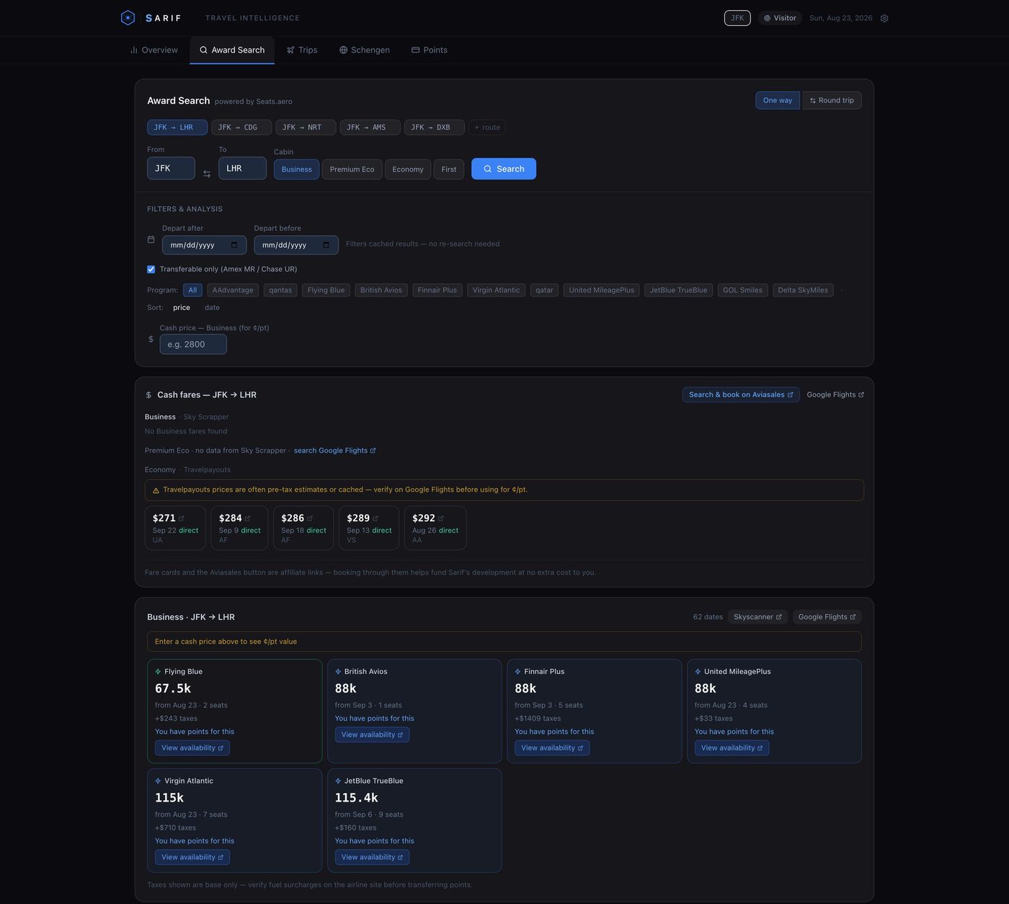The width and height of the screenshot is (1009, 904).
Task: Select the JFK → AMS saved route
Action: click(x=370, y=128)
